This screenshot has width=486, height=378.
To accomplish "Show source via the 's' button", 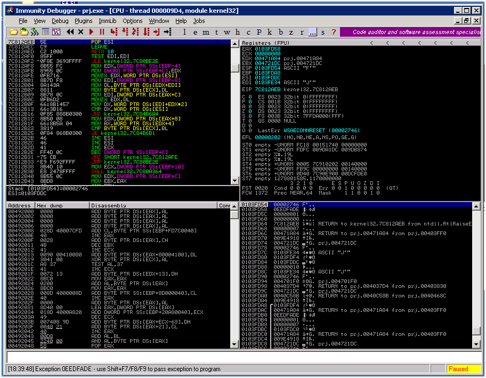I will point(323,32).
